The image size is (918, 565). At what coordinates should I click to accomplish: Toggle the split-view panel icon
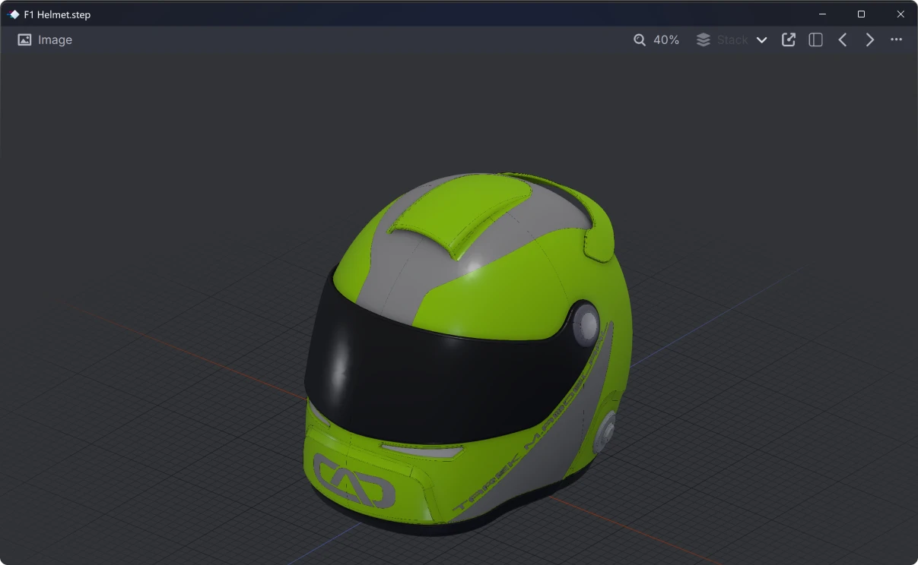pos(815,39)
